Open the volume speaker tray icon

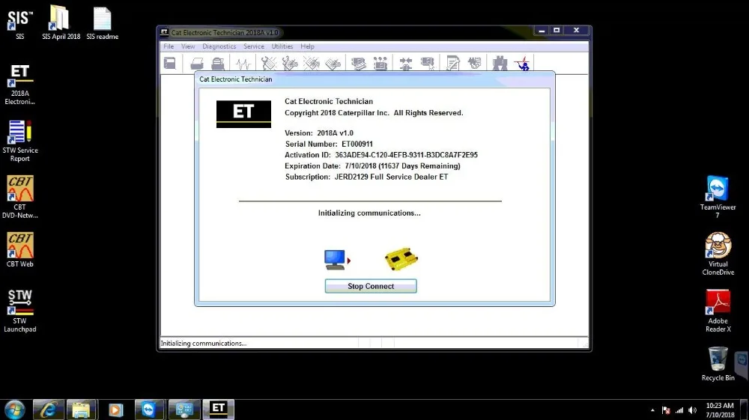(x=693, y=410)
